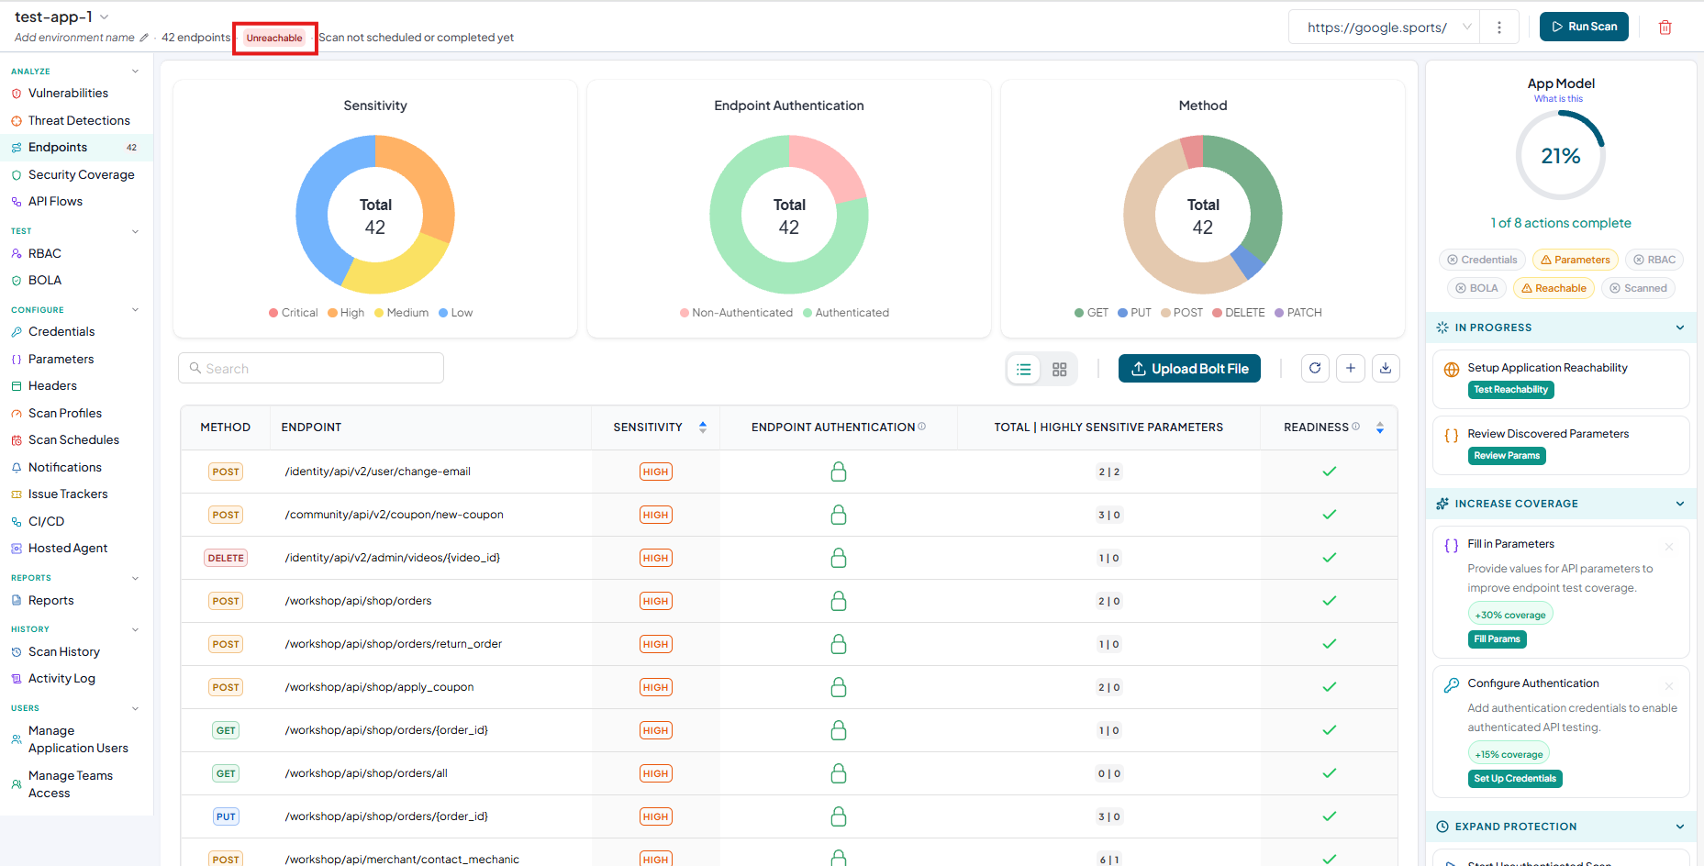Switch to grid view layout
This screenshot has width=1704, height=866.
coord(1059,369)
